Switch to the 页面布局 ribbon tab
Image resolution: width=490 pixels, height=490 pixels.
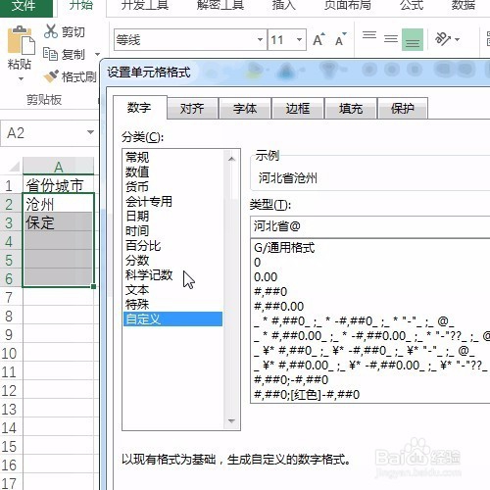click(x=347, y=6)
